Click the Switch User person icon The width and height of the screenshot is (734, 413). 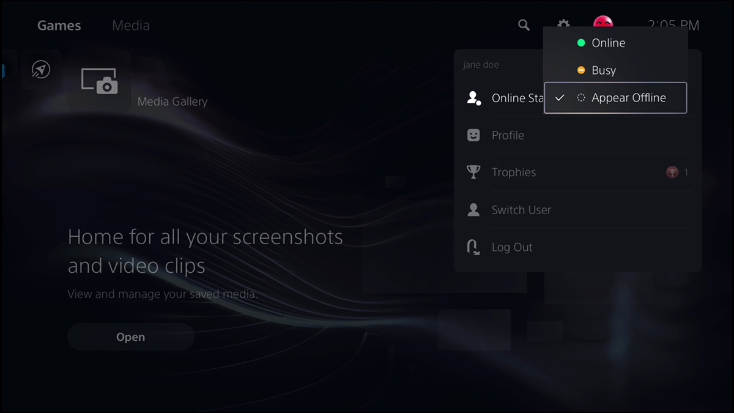coord(472,209)
